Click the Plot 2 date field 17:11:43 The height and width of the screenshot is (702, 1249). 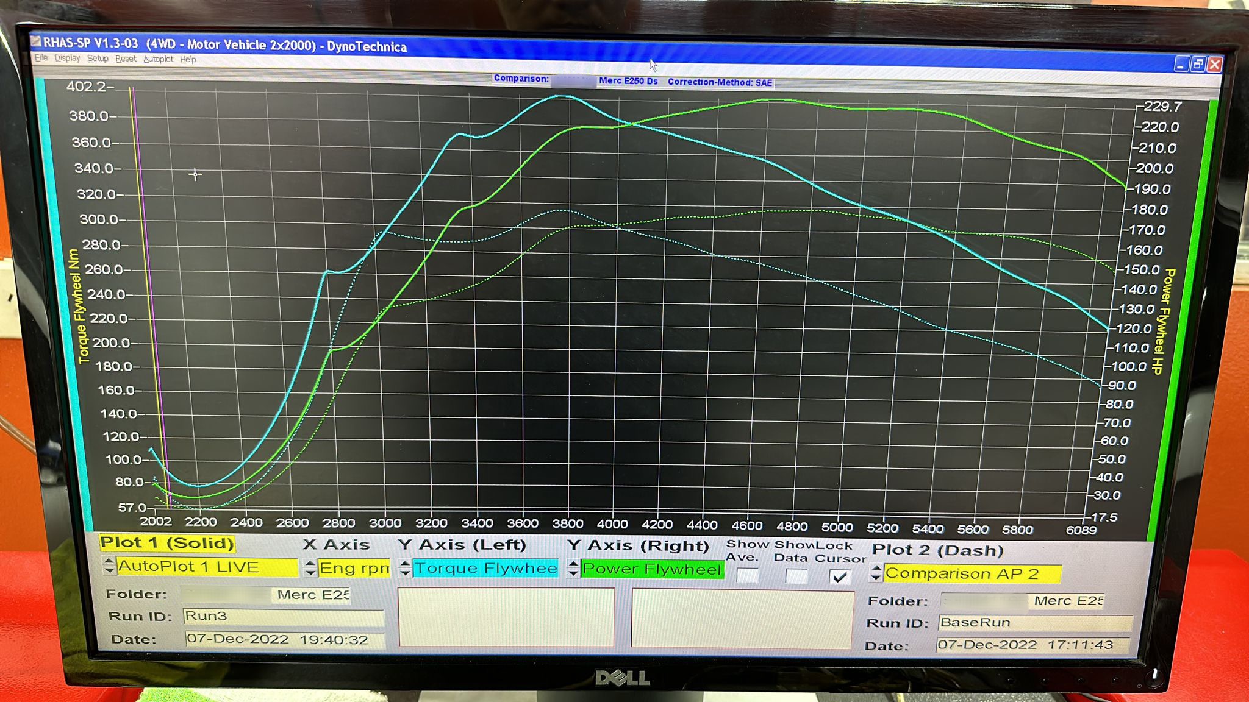click(1033, 645)
